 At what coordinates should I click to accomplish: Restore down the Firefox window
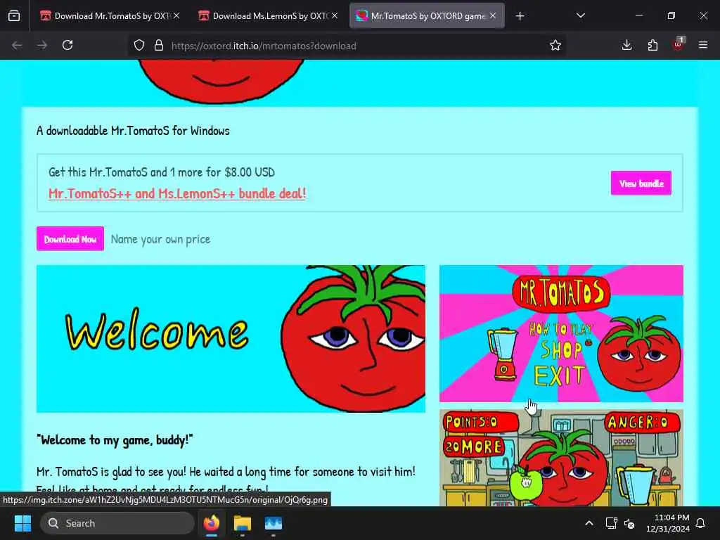(671, 15)
